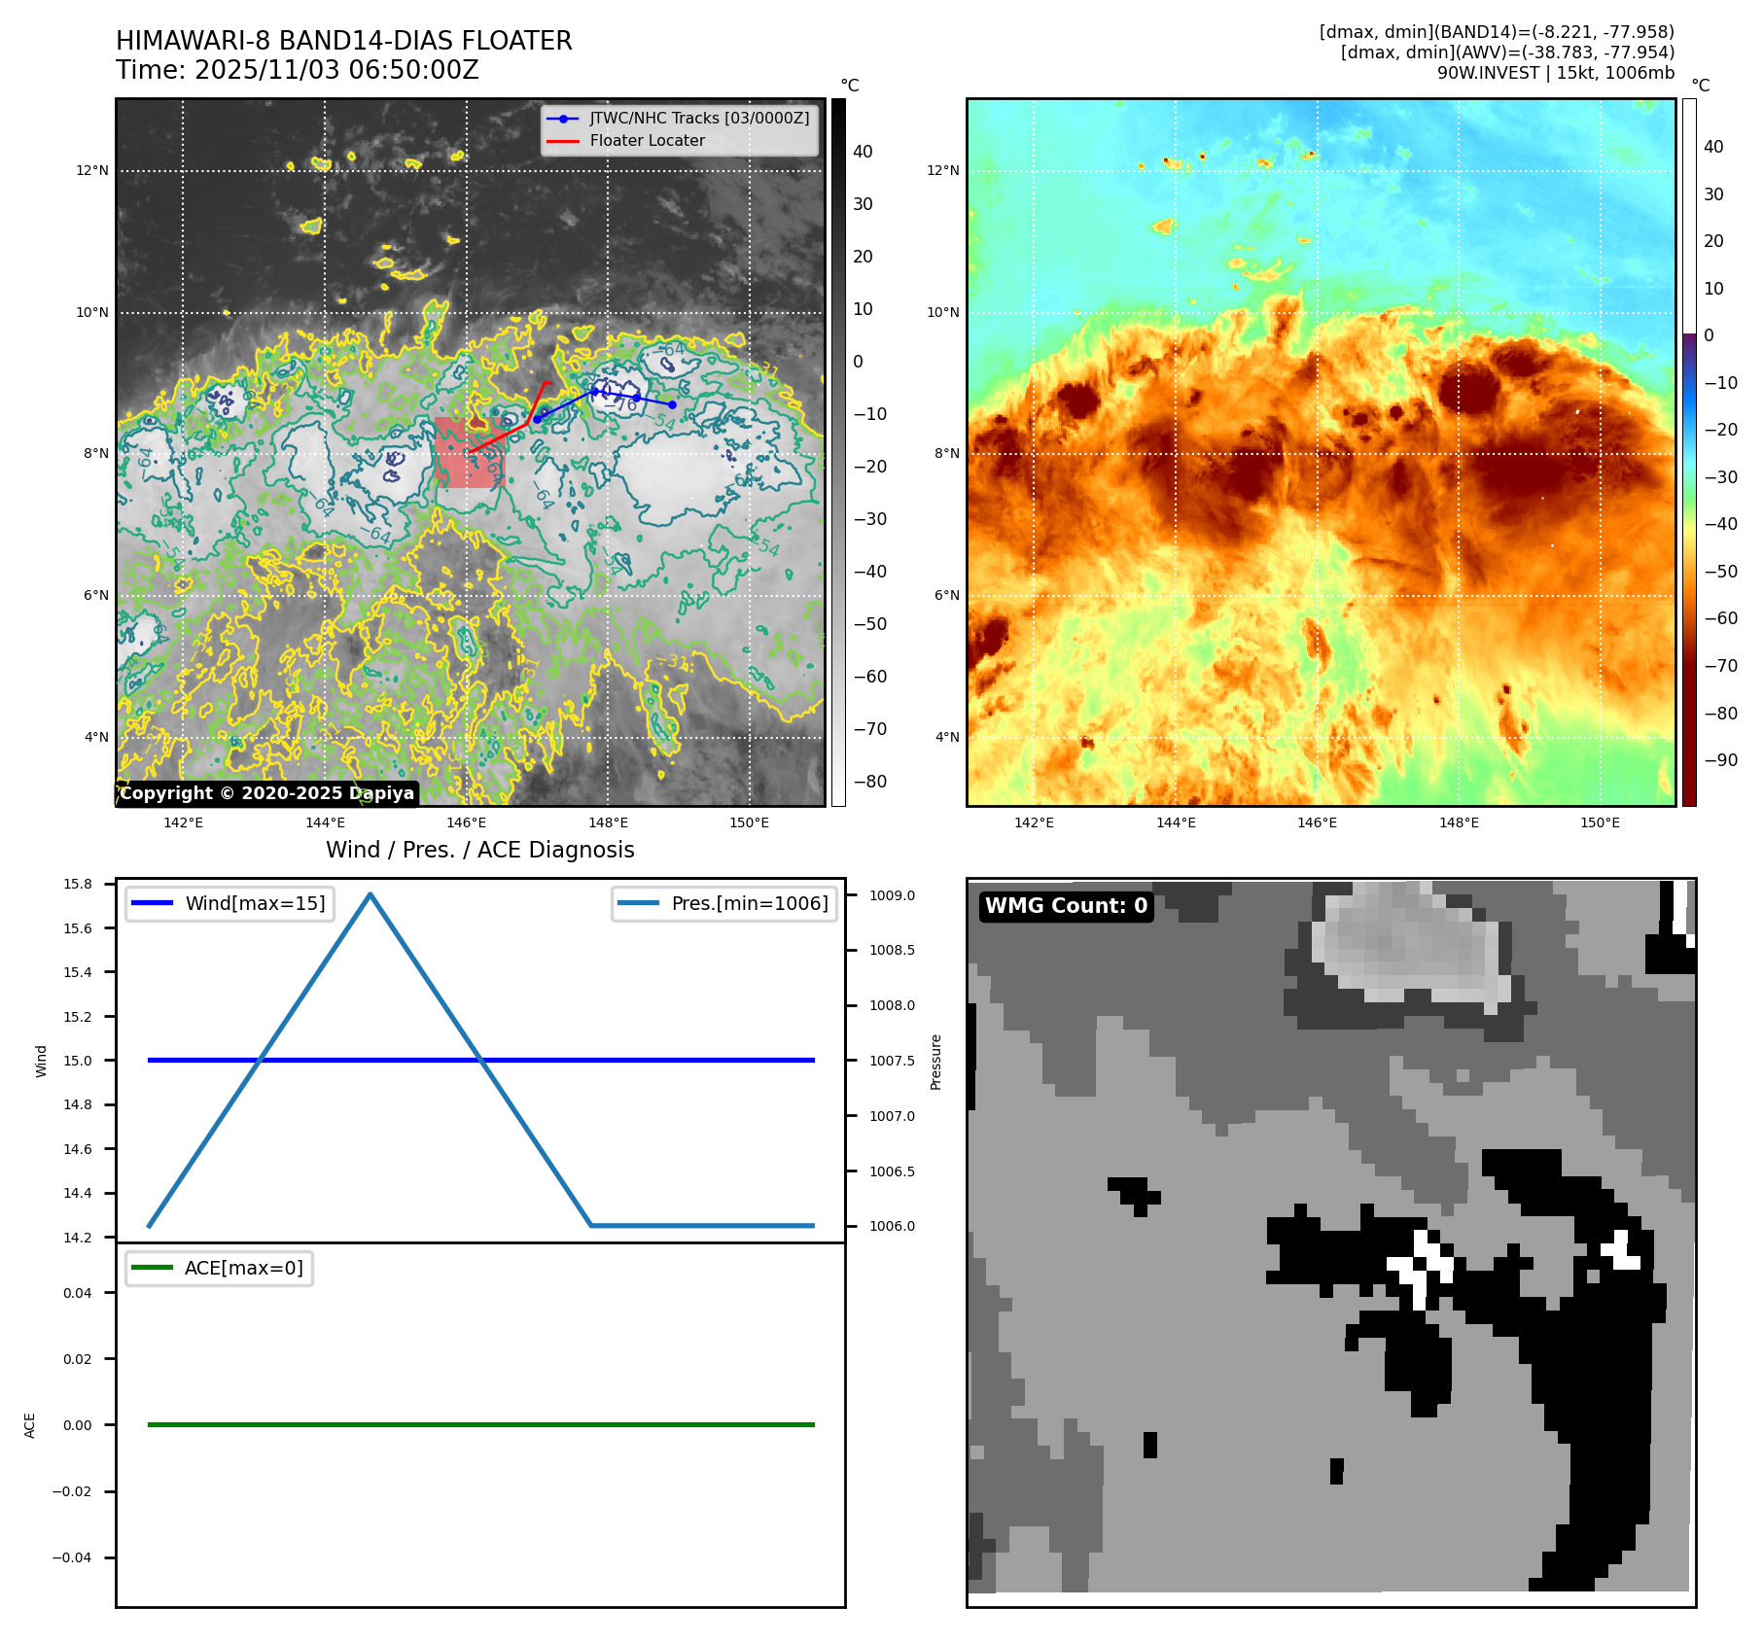Click the HIMAWARI-8 BAND14-DIAS FLOATER title

coord(344,41)
